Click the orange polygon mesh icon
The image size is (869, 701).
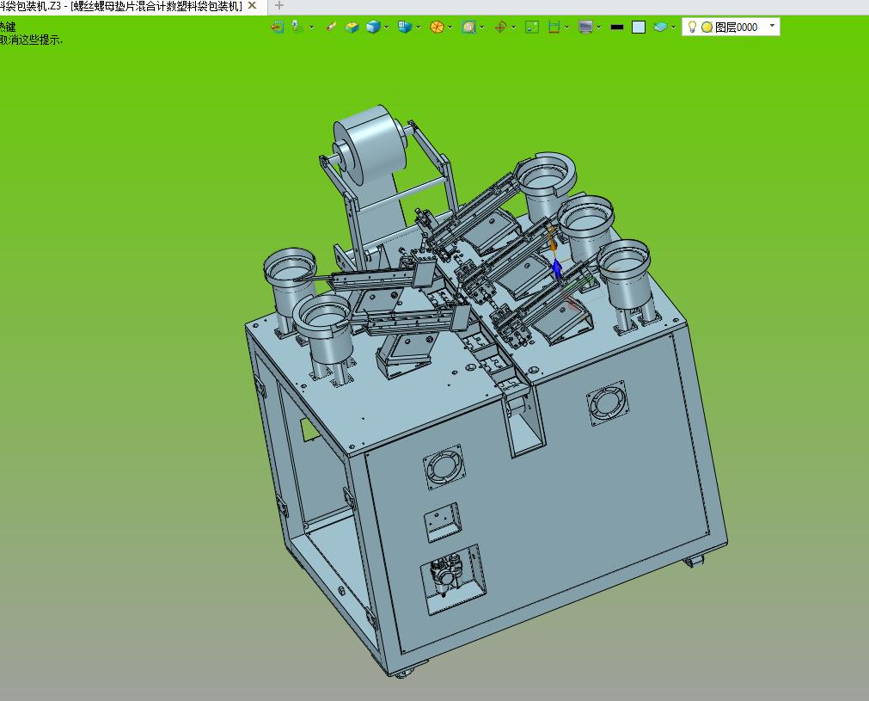437,27
